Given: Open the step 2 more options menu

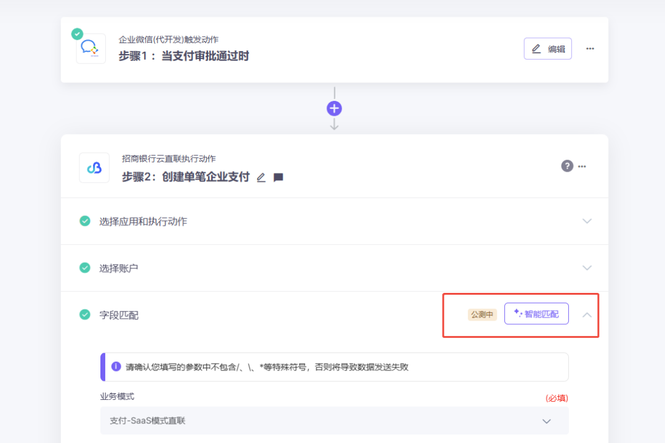Looking at the screenshot, I should point(582,167).
